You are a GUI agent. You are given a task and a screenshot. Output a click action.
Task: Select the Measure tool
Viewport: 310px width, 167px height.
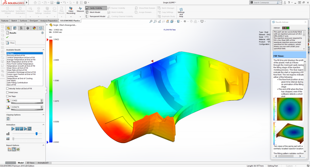tap(80, 10)
